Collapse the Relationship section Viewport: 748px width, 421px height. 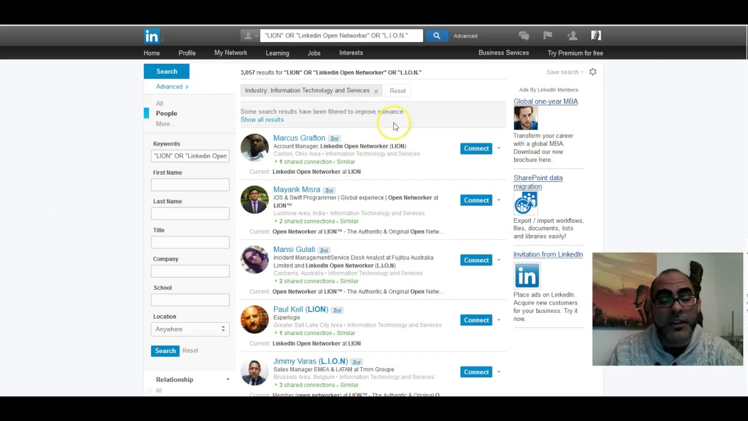click(x=228, y=379)
